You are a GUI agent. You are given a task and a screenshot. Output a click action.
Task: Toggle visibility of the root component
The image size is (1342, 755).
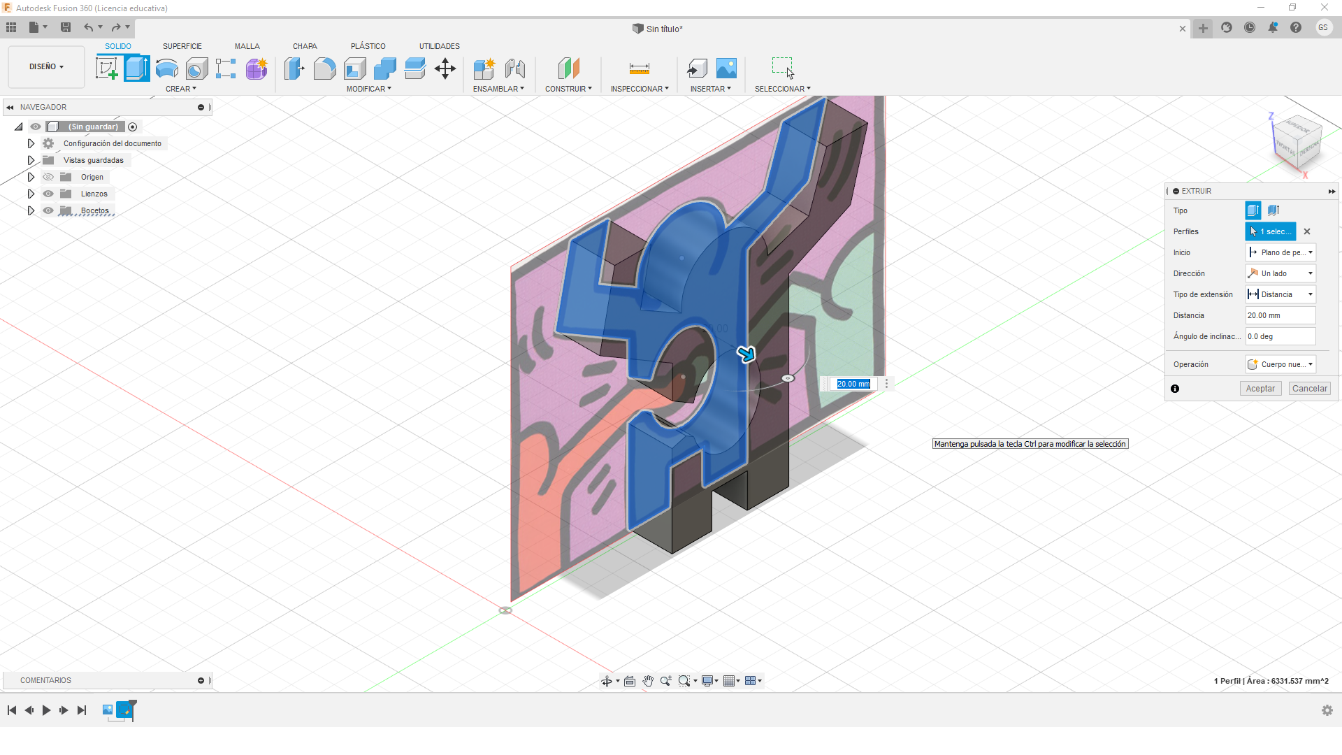pyautogui.click(x=36, y=127)
